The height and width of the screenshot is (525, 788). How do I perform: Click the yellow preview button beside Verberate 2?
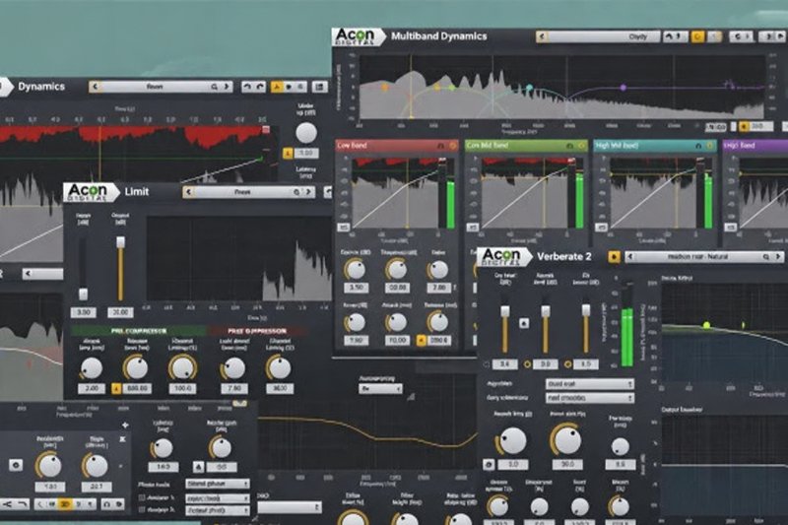614,257
